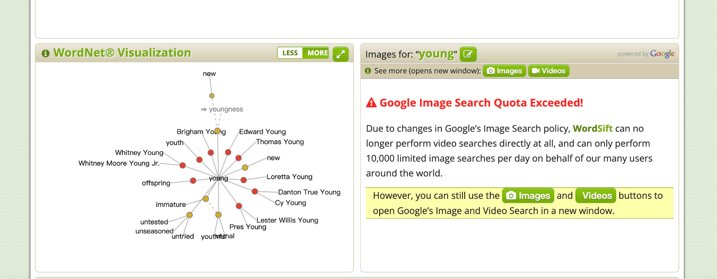Click the red warning triangle icon
The image size is (717, 279).
coord(371,103)
